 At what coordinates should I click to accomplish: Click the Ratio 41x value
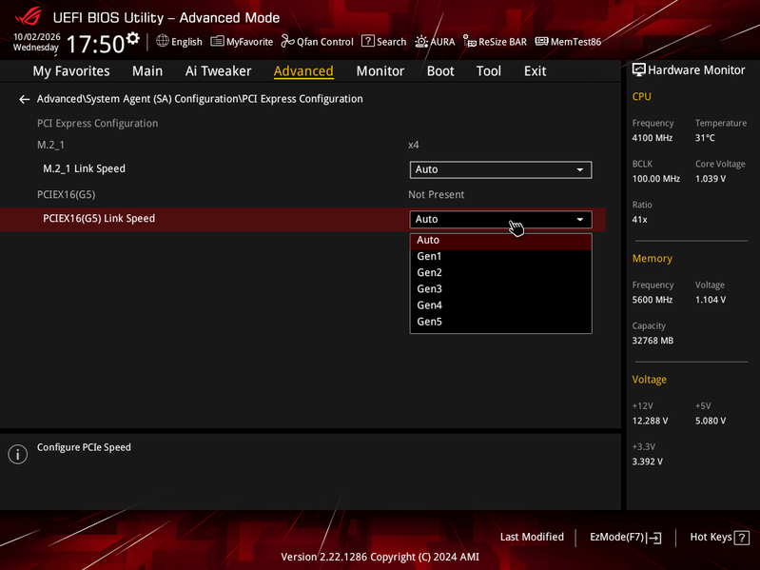point(639,220)
